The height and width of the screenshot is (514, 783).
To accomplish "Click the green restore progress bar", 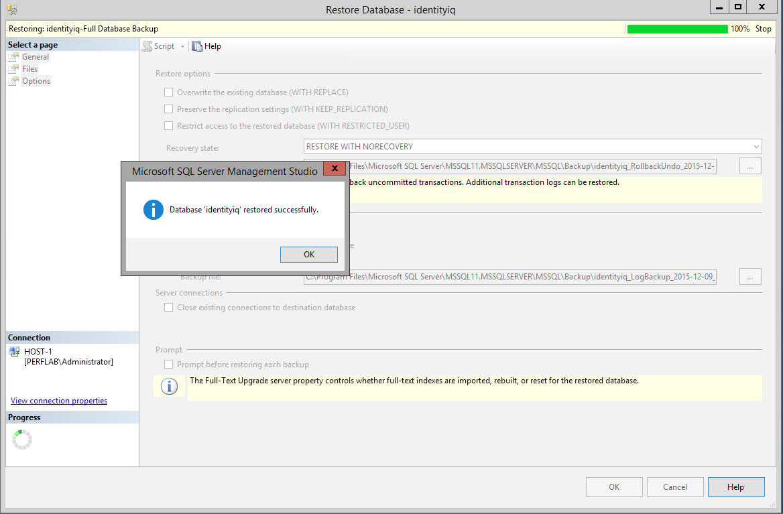I will pos(677,29).
